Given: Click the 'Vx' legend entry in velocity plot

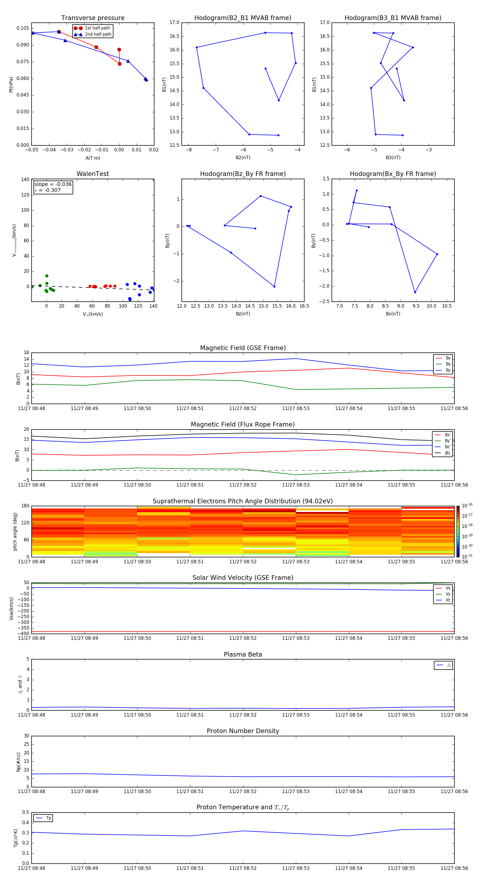Looking at the screenshot, I should (x=443, y=588).
